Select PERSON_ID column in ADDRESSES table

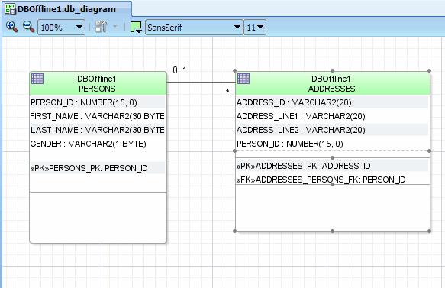pyautogui.click(x=332, y=144)
